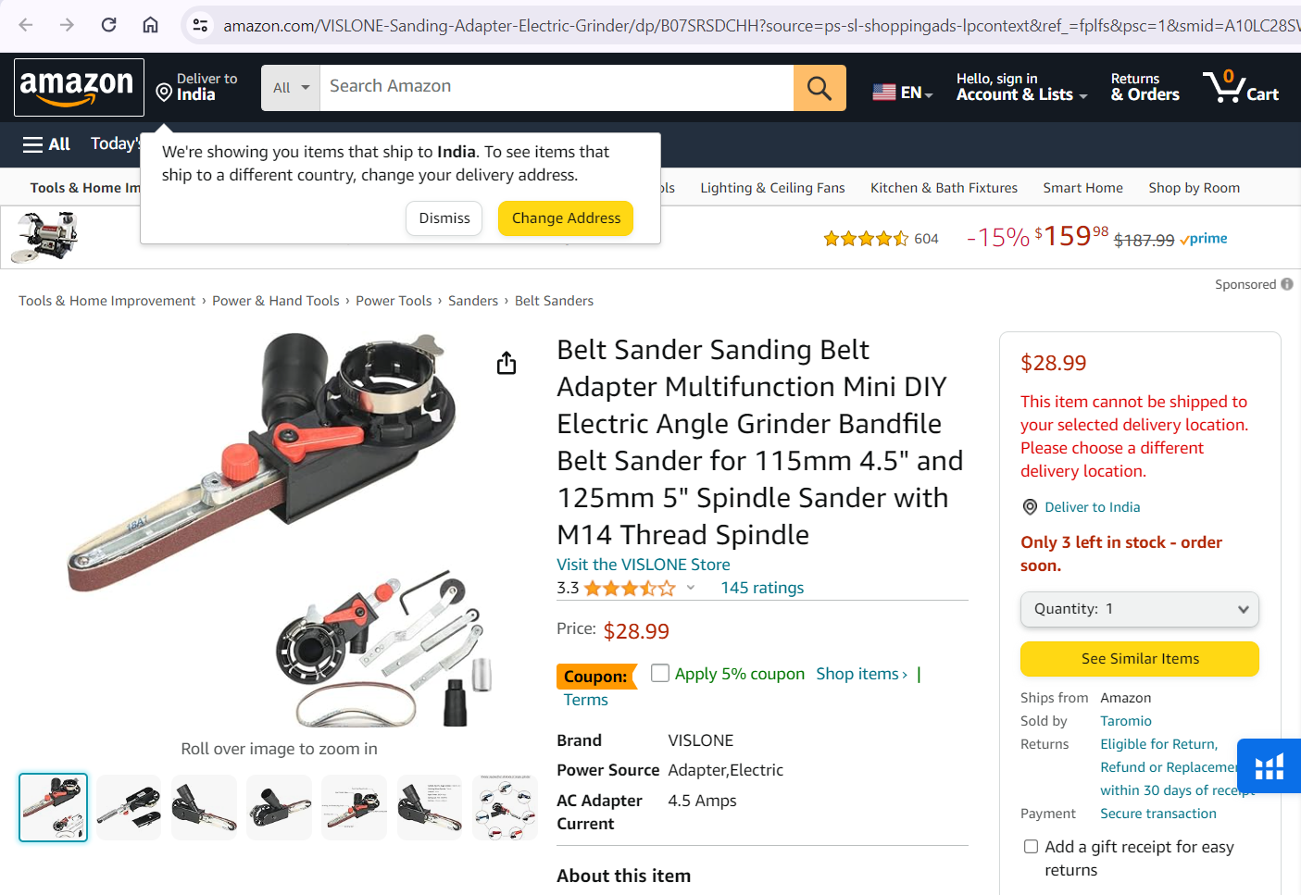The image size is (1301, 895).
Task: Open the EN language selector
Action: [903, 92]
